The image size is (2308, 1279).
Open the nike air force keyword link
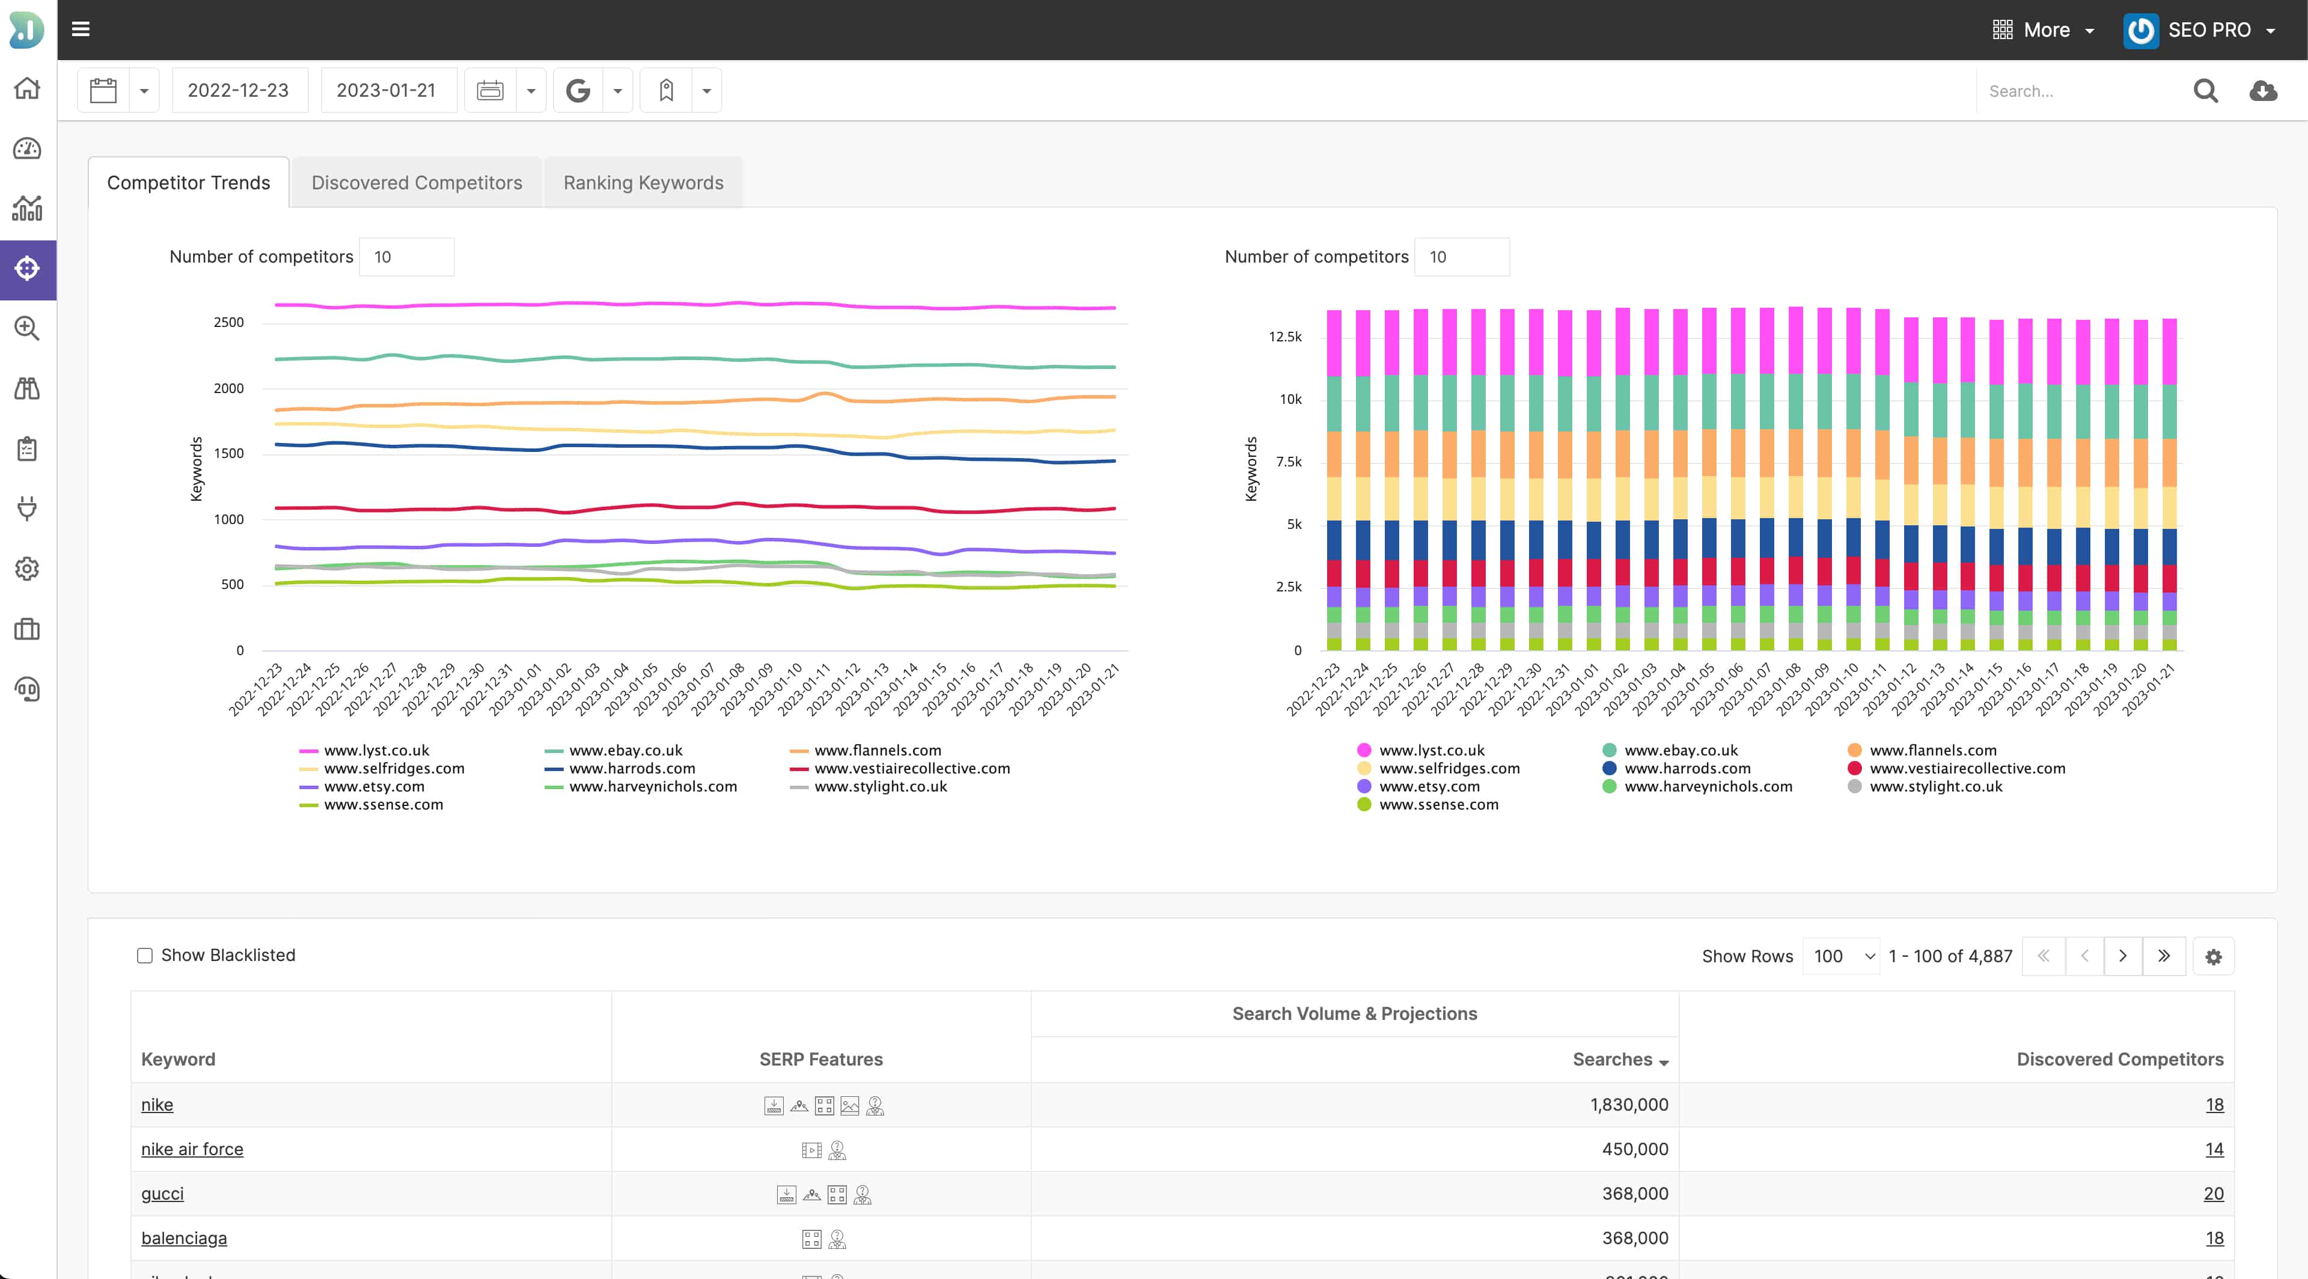(x=192, y=1149)
